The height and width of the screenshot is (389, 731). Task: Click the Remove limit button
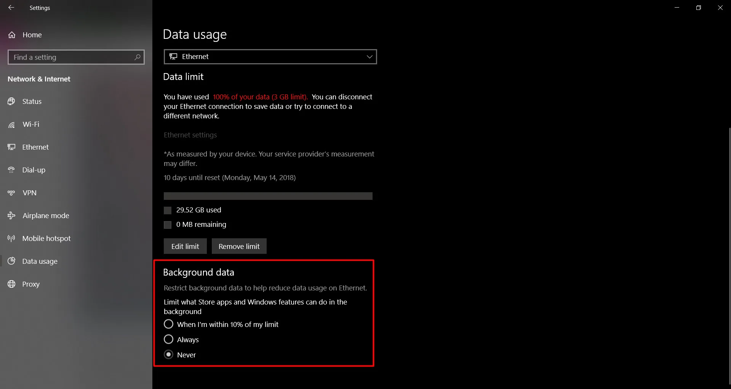[239, 246]
